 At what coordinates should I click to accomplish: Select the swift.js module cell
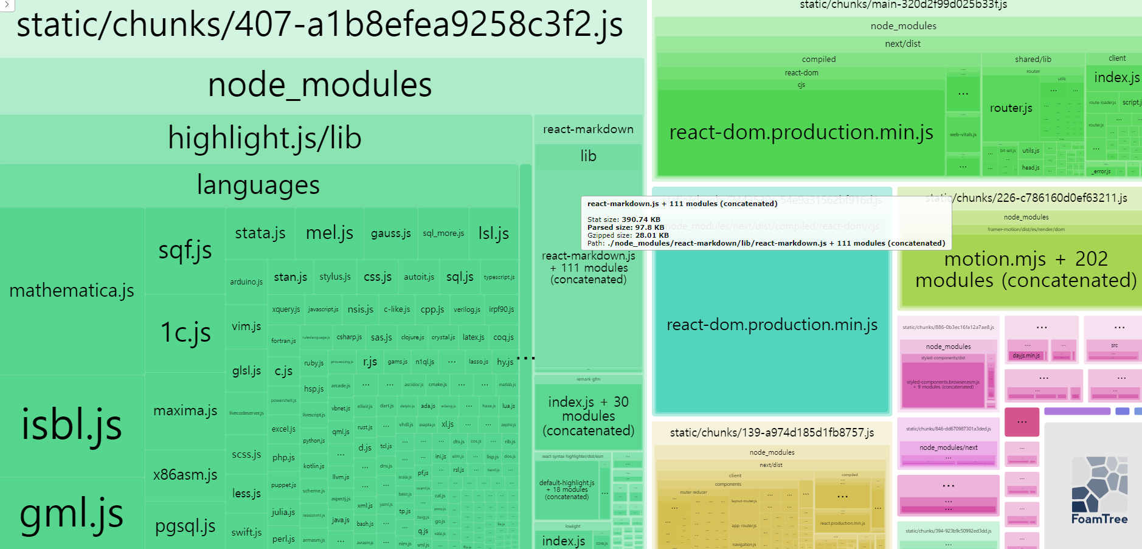[x=246, y=533]
